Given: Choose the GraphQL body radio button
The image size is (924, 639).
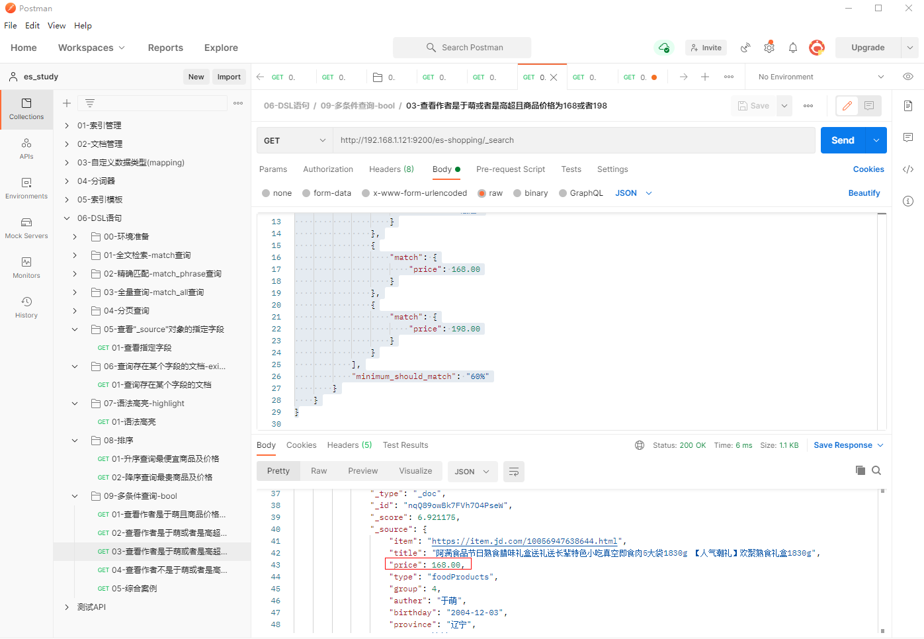Looking at the screenshot, I should tap(563, 193).
